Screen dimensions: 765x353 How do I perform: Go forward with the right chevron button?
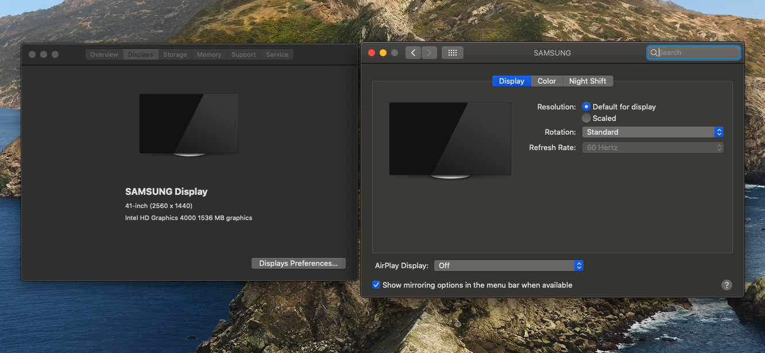pyautogui.click(x=429, y=53)
